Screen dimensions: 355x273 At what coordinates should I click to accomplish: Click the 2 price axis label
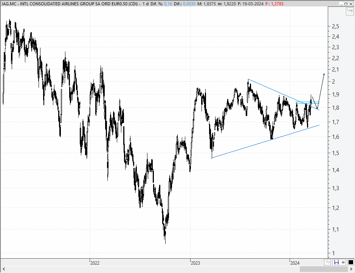click(333, 82)
